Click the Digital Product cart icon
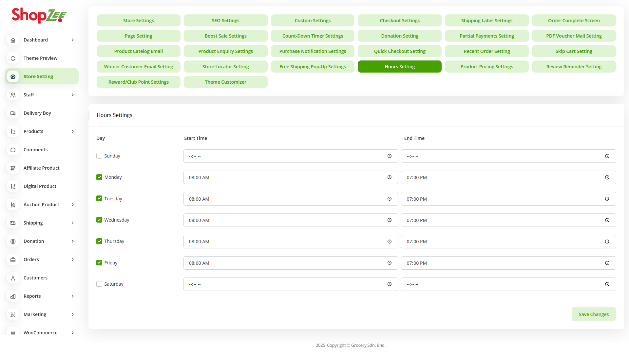This screenshot has width=629, height=353. coord(13,186)
